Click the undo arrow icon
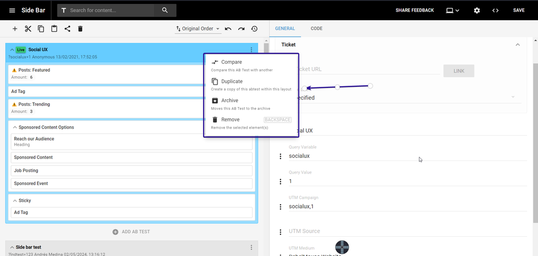The height and width of the screenshot is (256, 538). (228, 29)
